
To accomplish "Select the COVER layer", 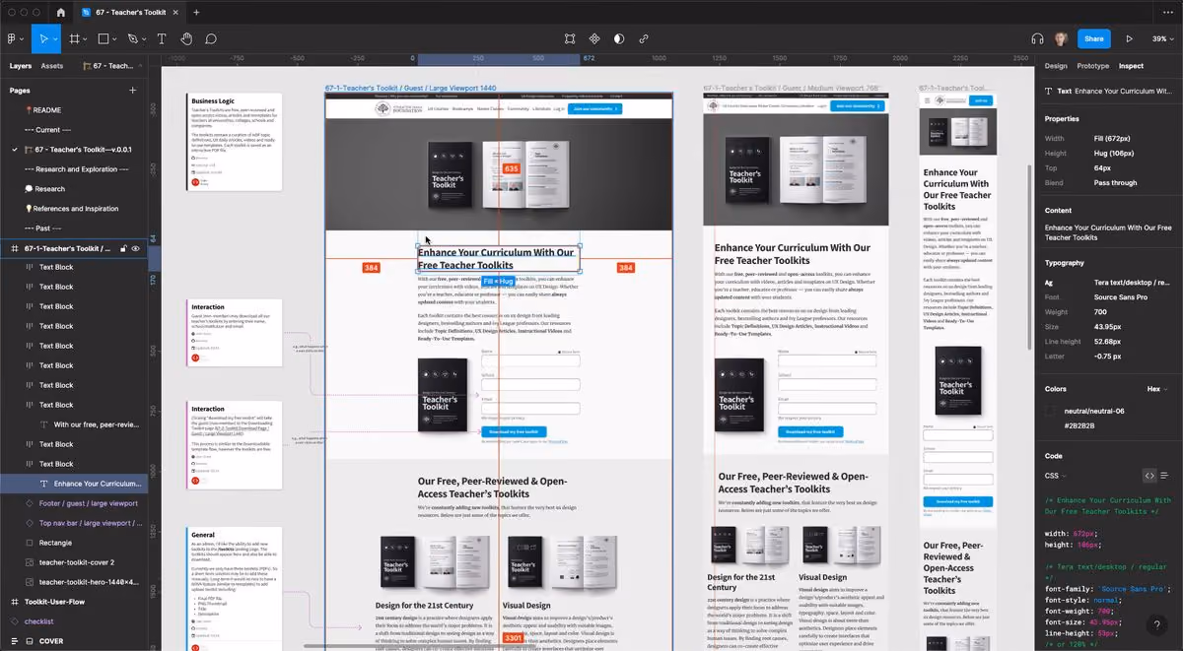I will pos(74,641).
